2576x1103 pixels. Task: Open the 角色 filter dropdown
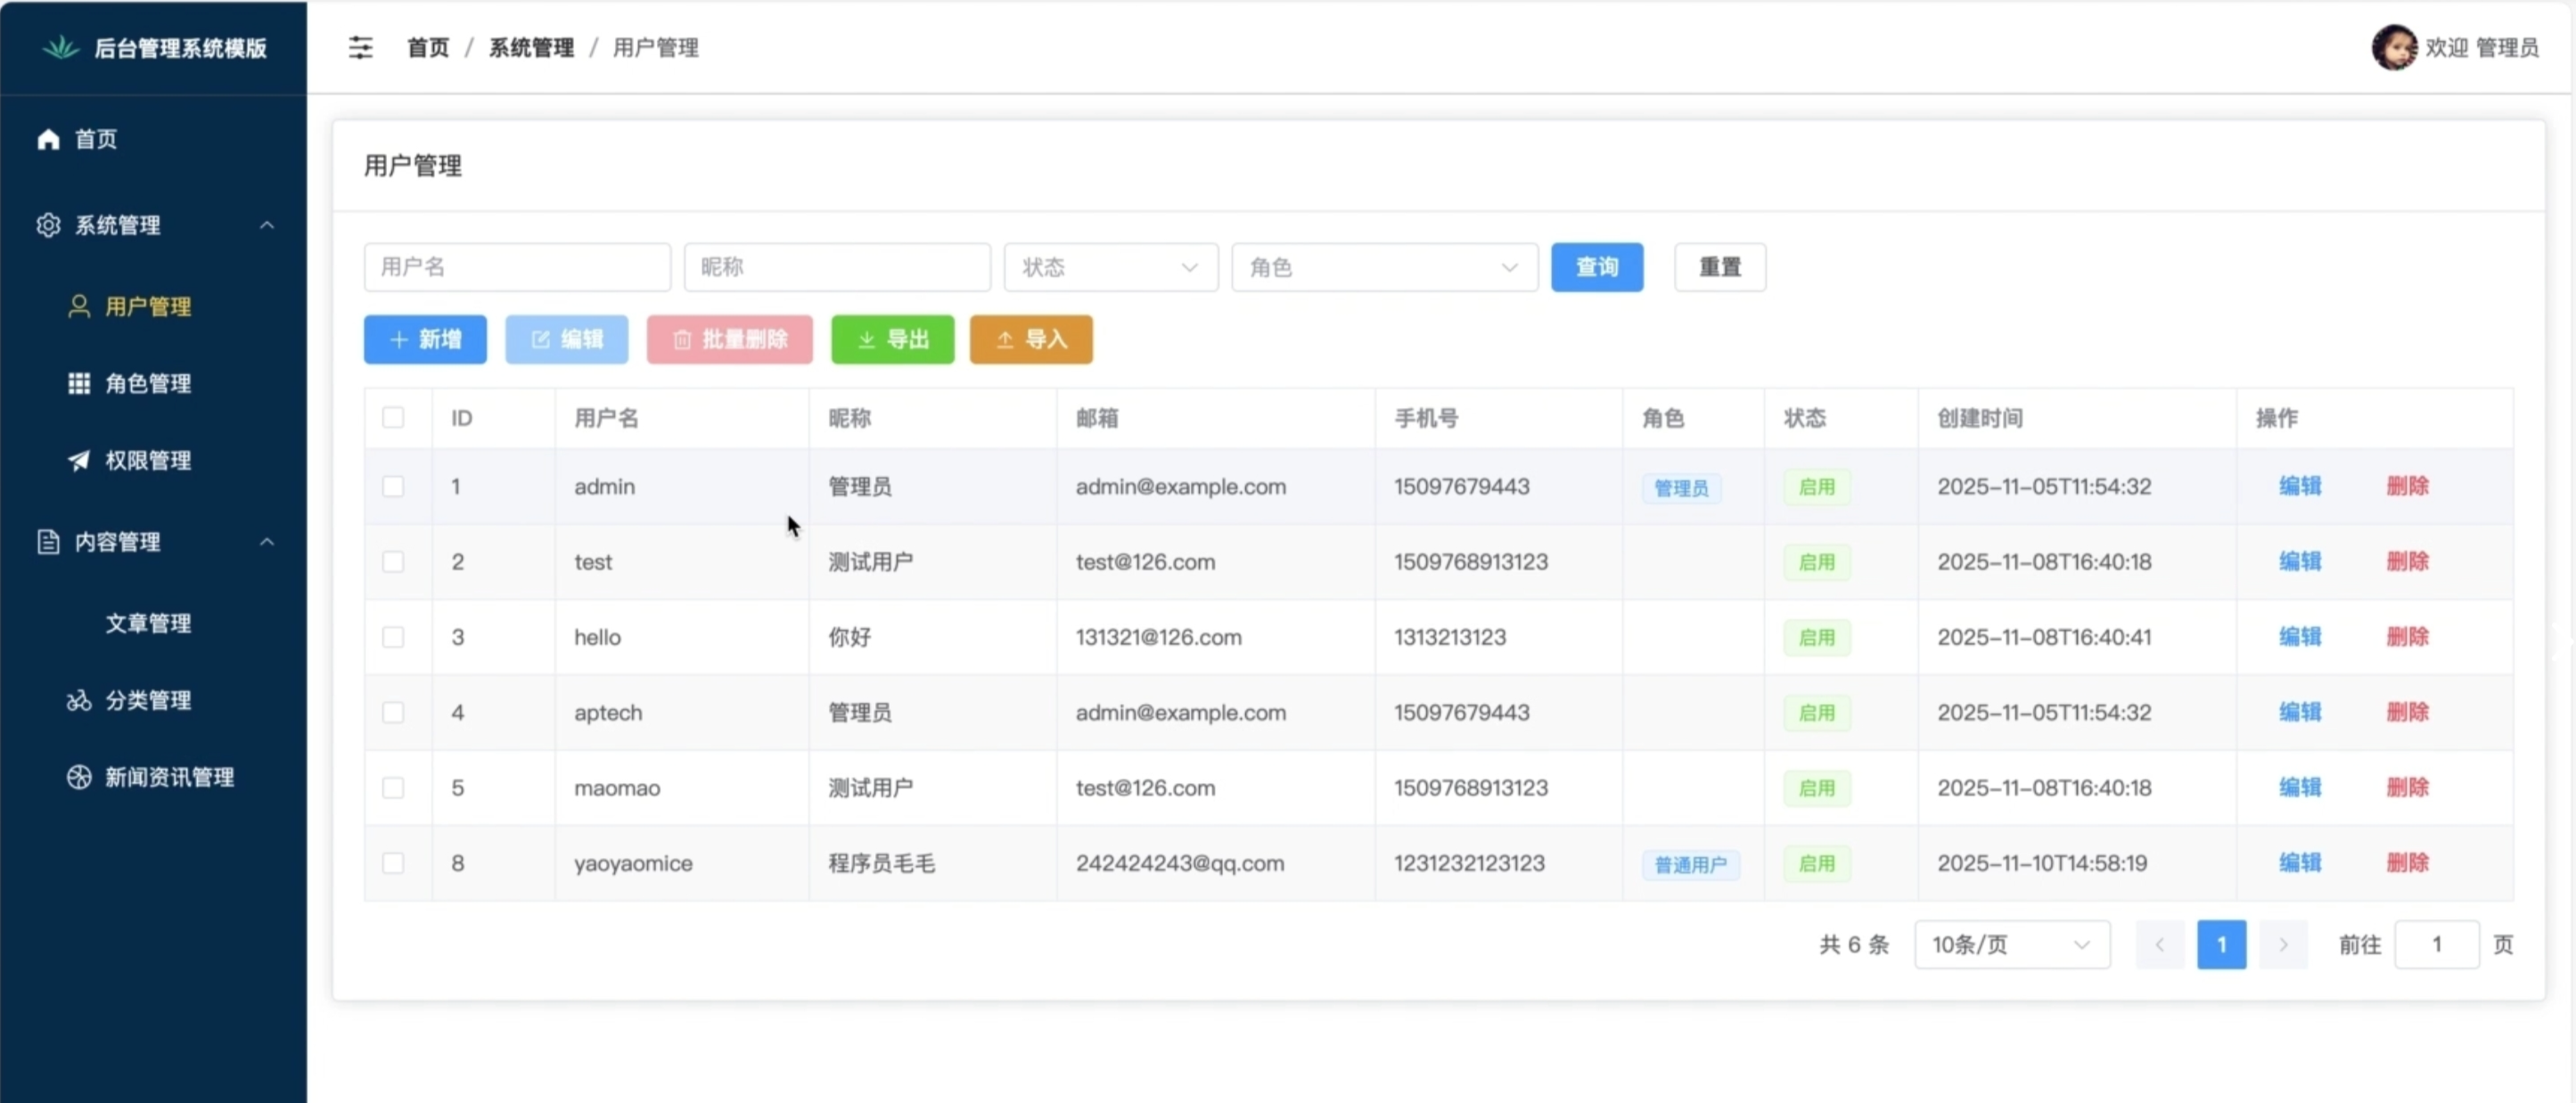point(1384,267)
